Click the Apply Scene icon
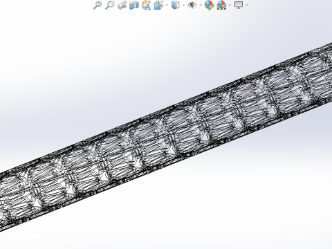The height and width of the screenshot is (249, 332). 221,5
